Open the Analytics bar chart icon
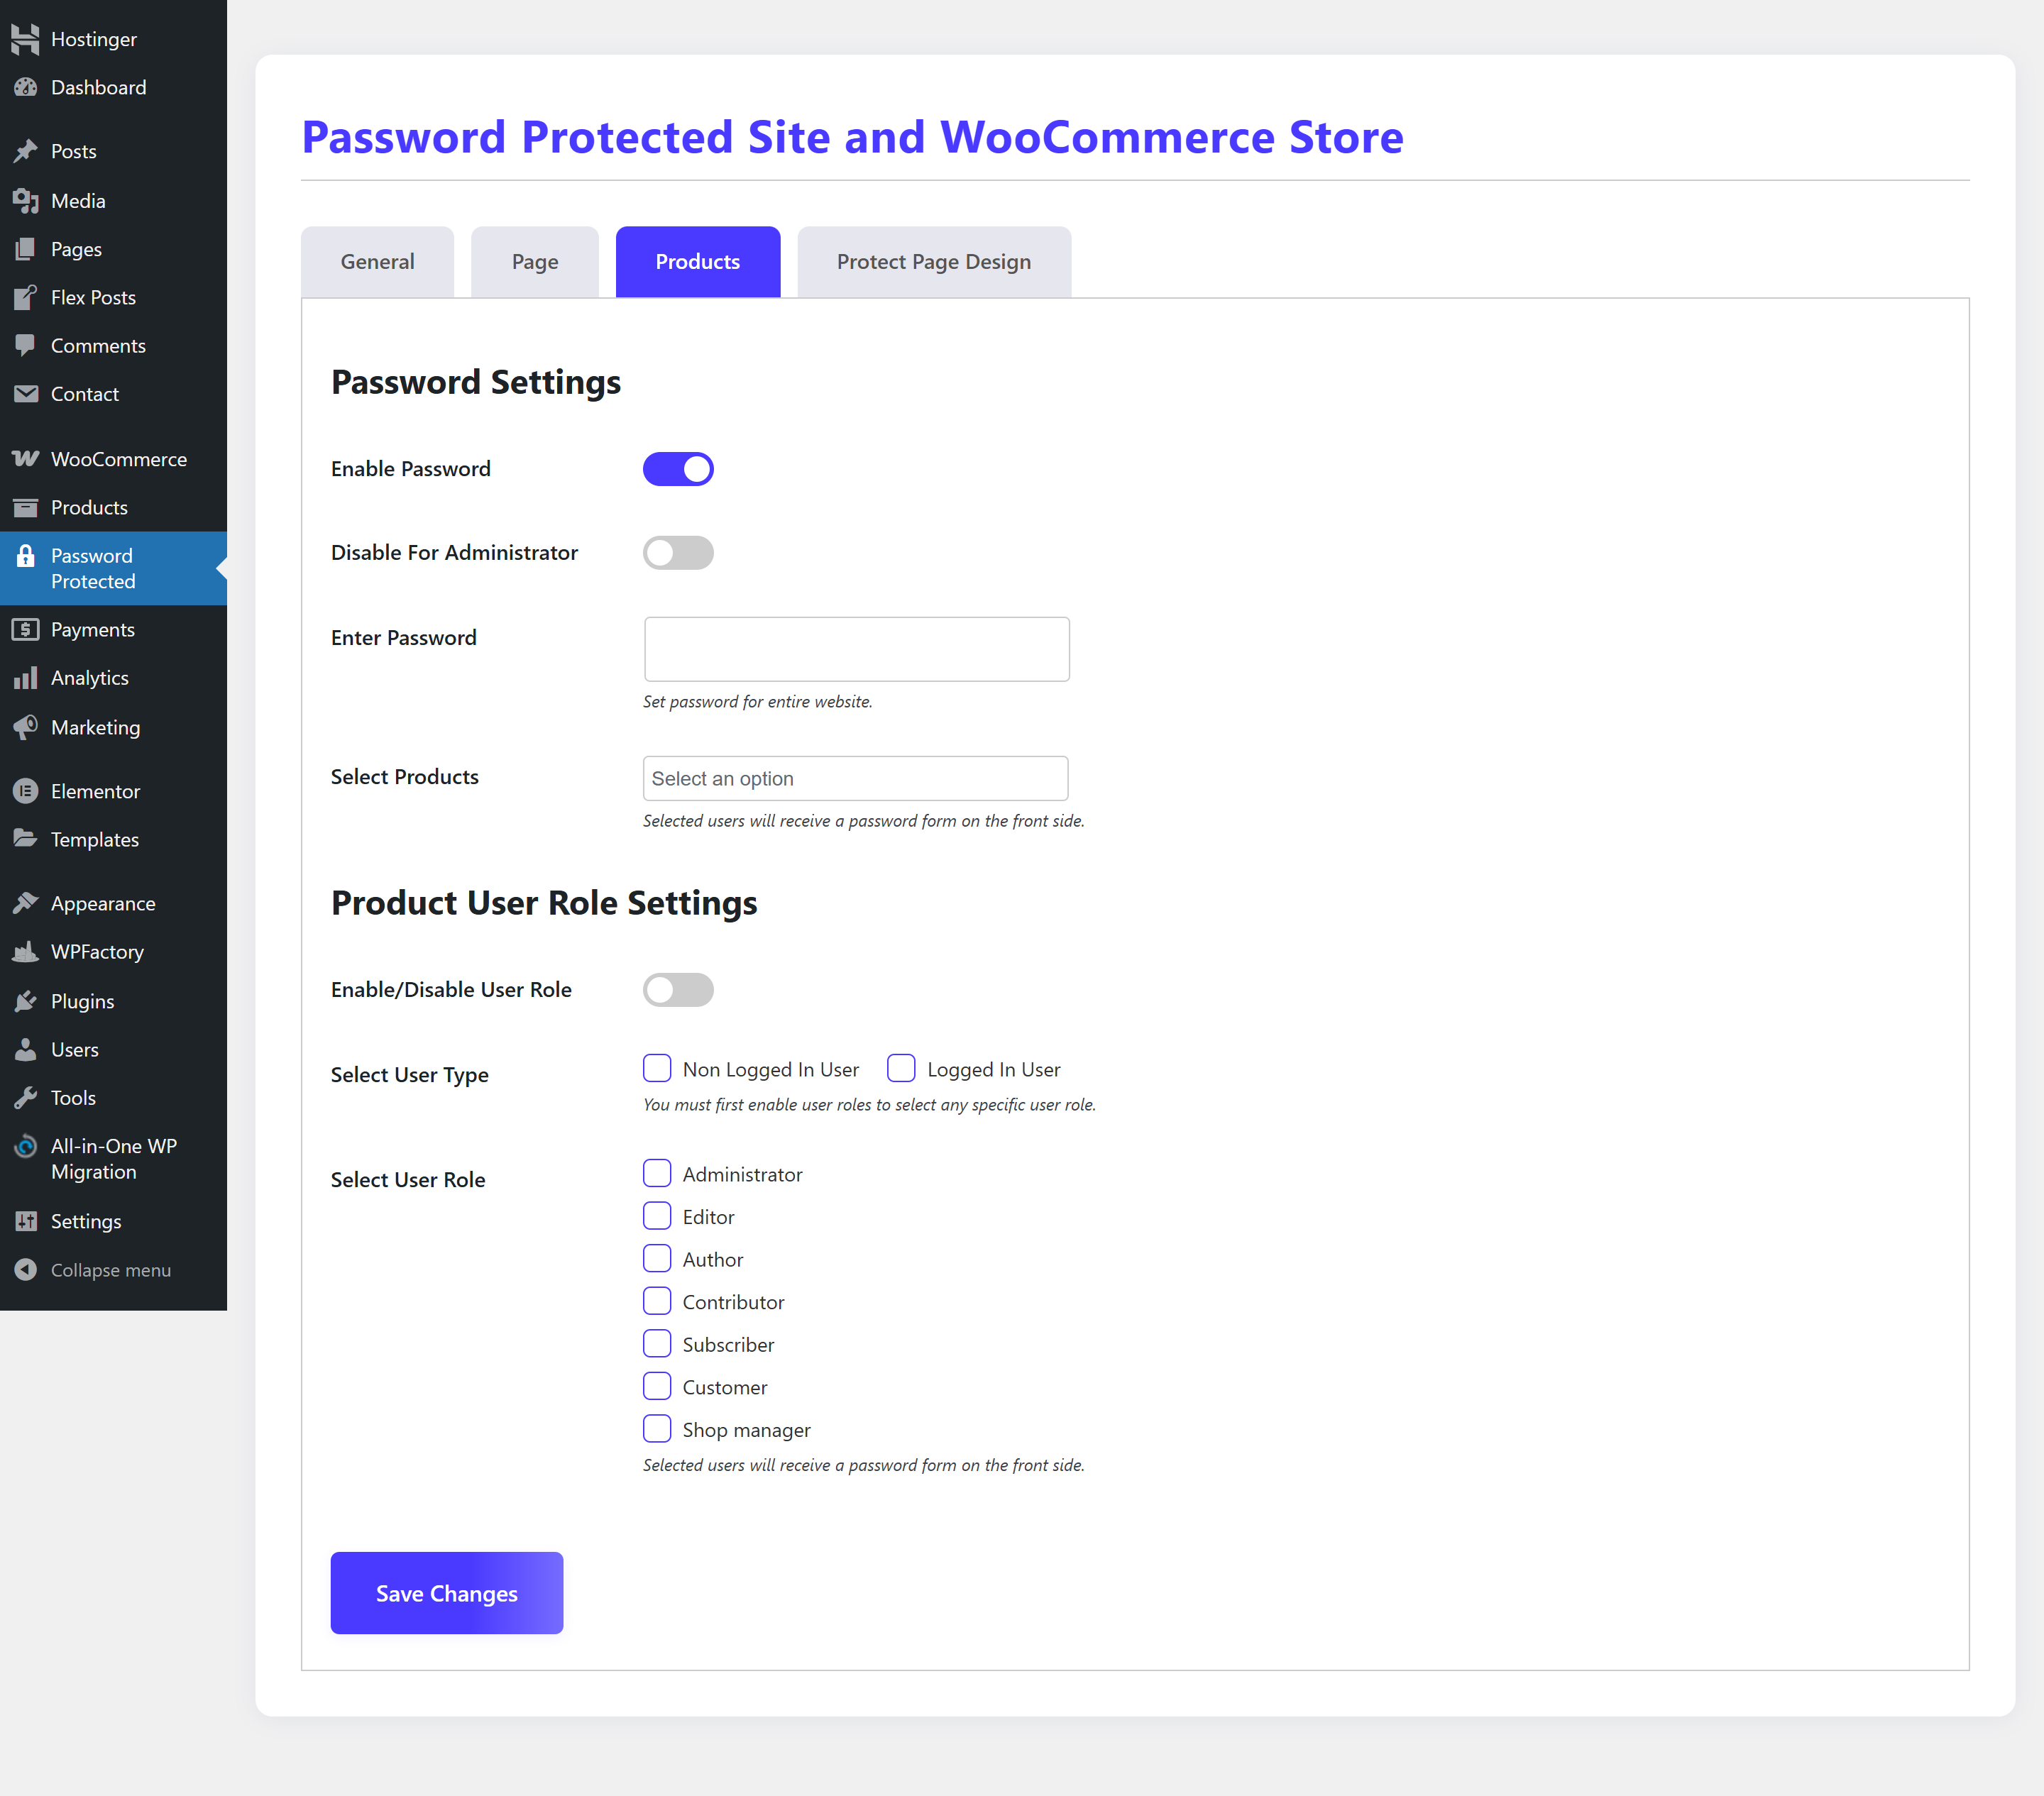 pos(26,678)
